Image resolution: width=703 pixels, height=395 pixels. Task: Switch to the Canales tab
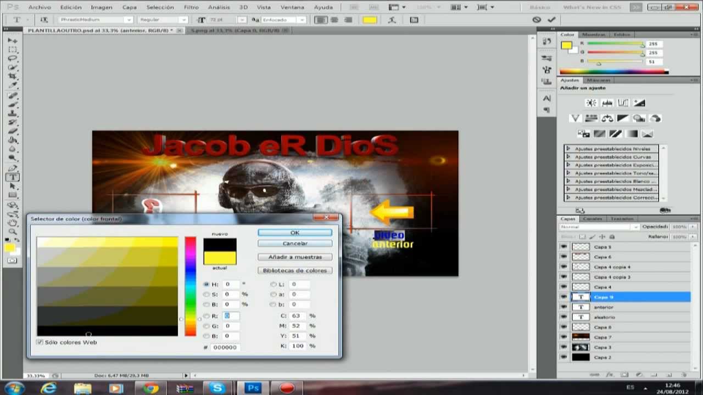click(x=592, y=218)
